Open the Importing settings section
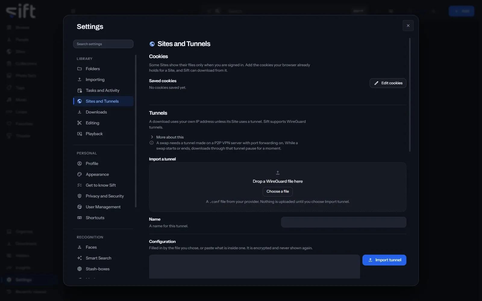The image size is (482, 301). (x=103, y=79)
